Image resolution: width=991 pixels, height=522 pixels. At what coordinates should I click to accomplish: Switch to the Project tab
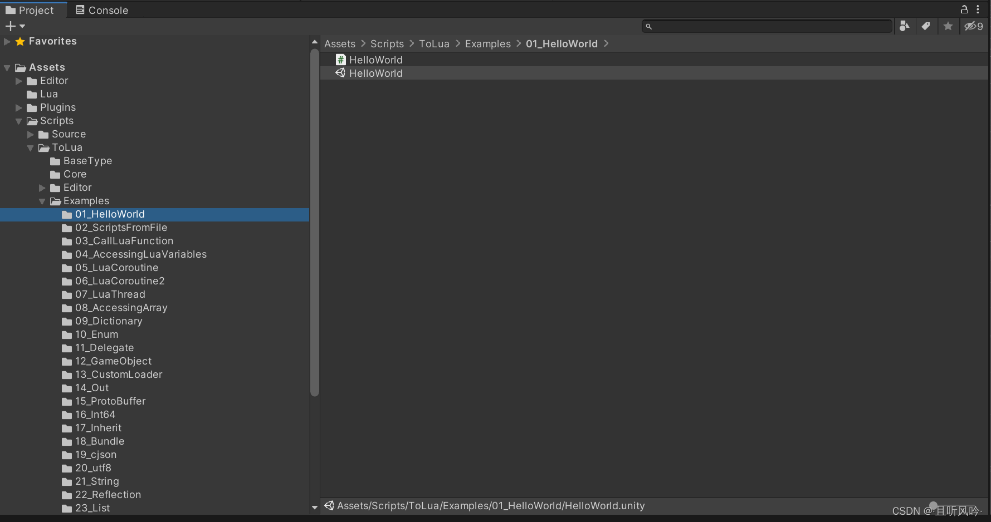pyautogui.click(x=33, y=9)
